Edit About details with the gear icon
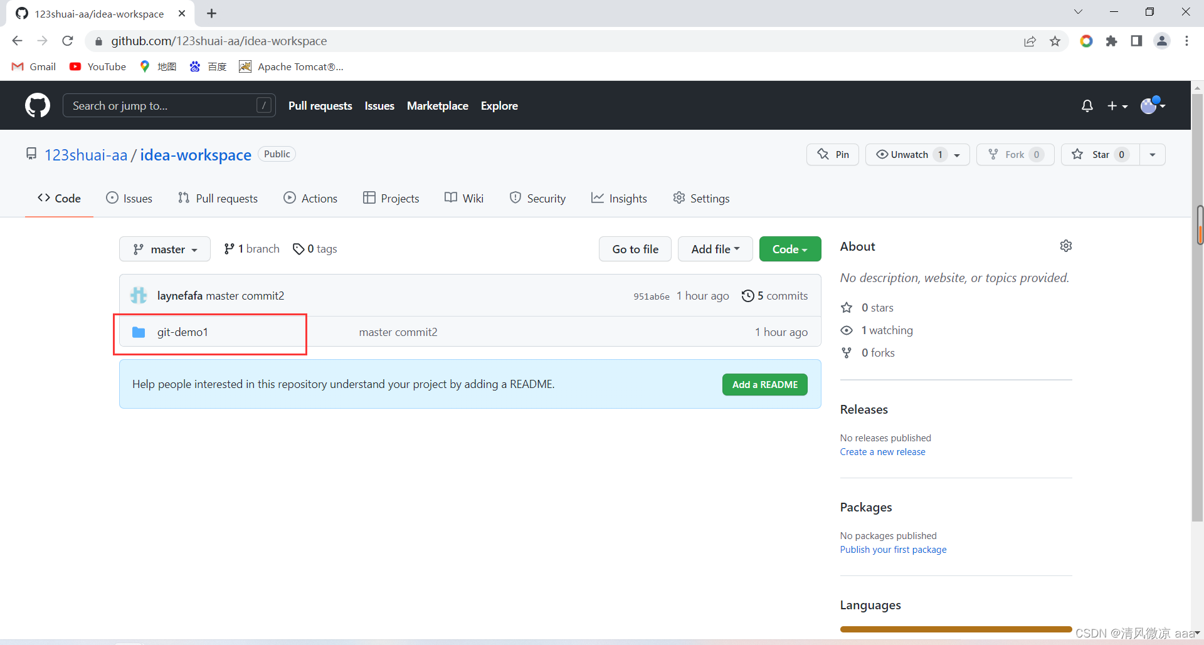The image size is (1204, 645). click(1066, 246)
